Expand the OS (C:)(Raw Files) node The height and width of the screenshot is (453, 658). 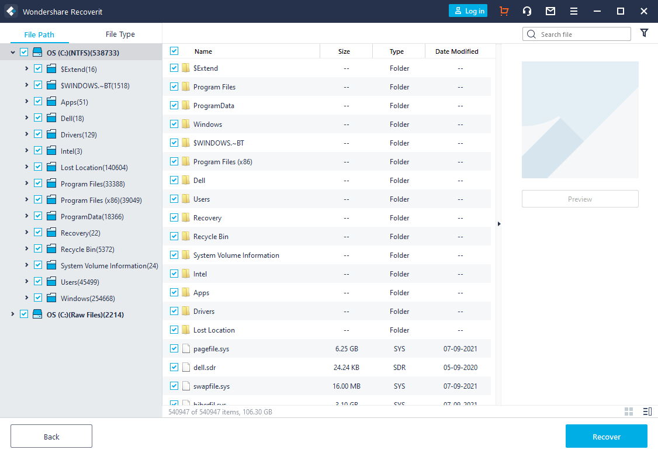(x=13, y=314)
